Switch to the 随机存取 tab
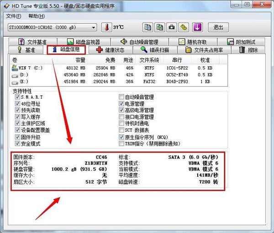This screenshot has height=233, width=274. tap(193, 42)
